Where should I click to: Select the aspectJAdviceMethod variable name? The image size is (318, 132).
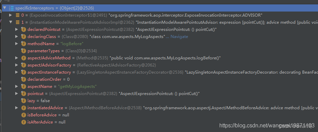point(49,58)
